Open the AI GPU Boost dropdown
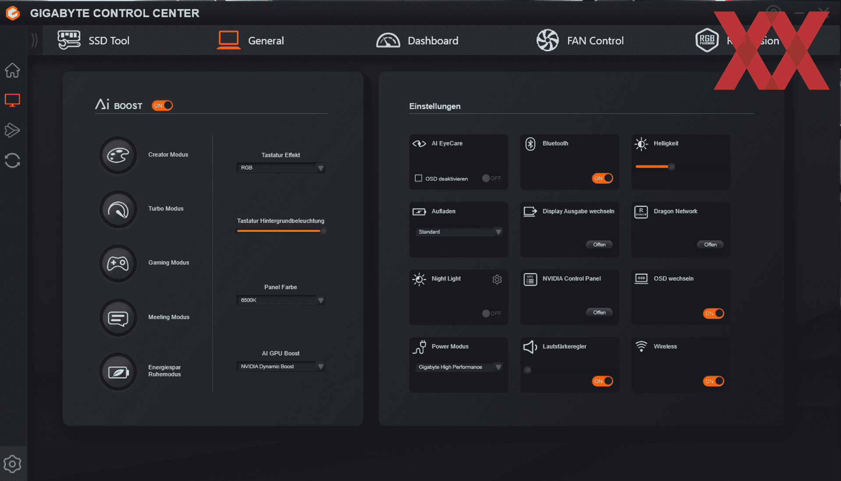 tap(281, 366)
